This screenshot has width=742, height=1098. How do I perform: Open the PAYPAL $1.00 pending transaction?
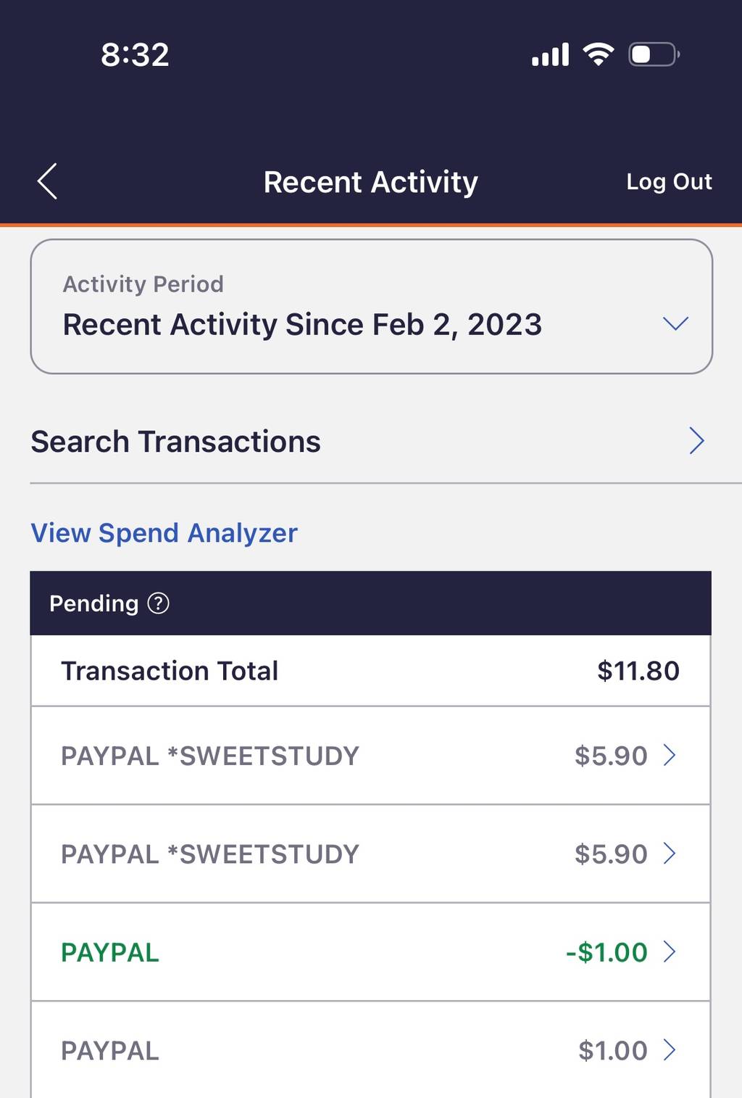click(370, 1049)
